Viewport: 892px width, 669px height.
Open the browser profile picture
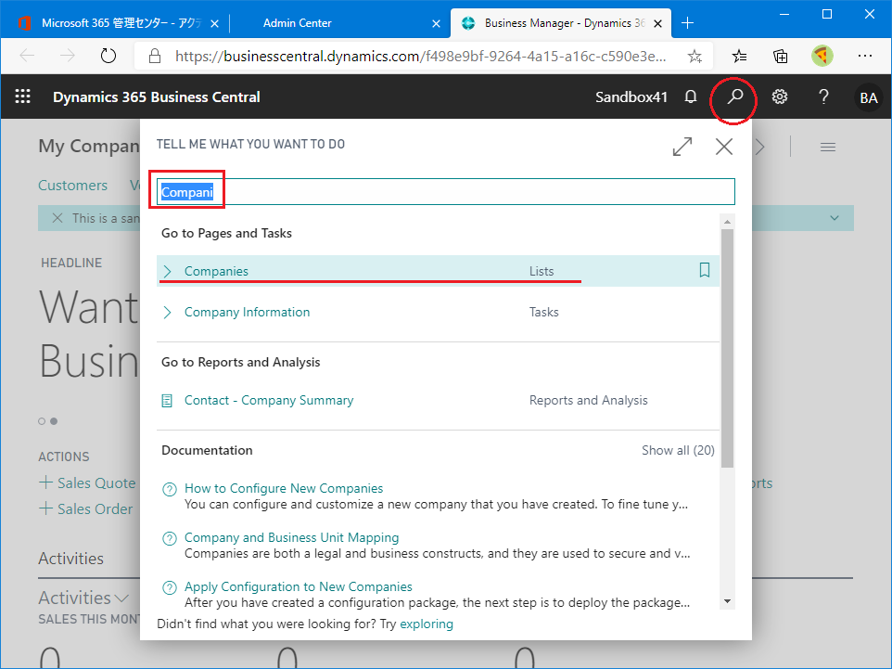point(822,56)
